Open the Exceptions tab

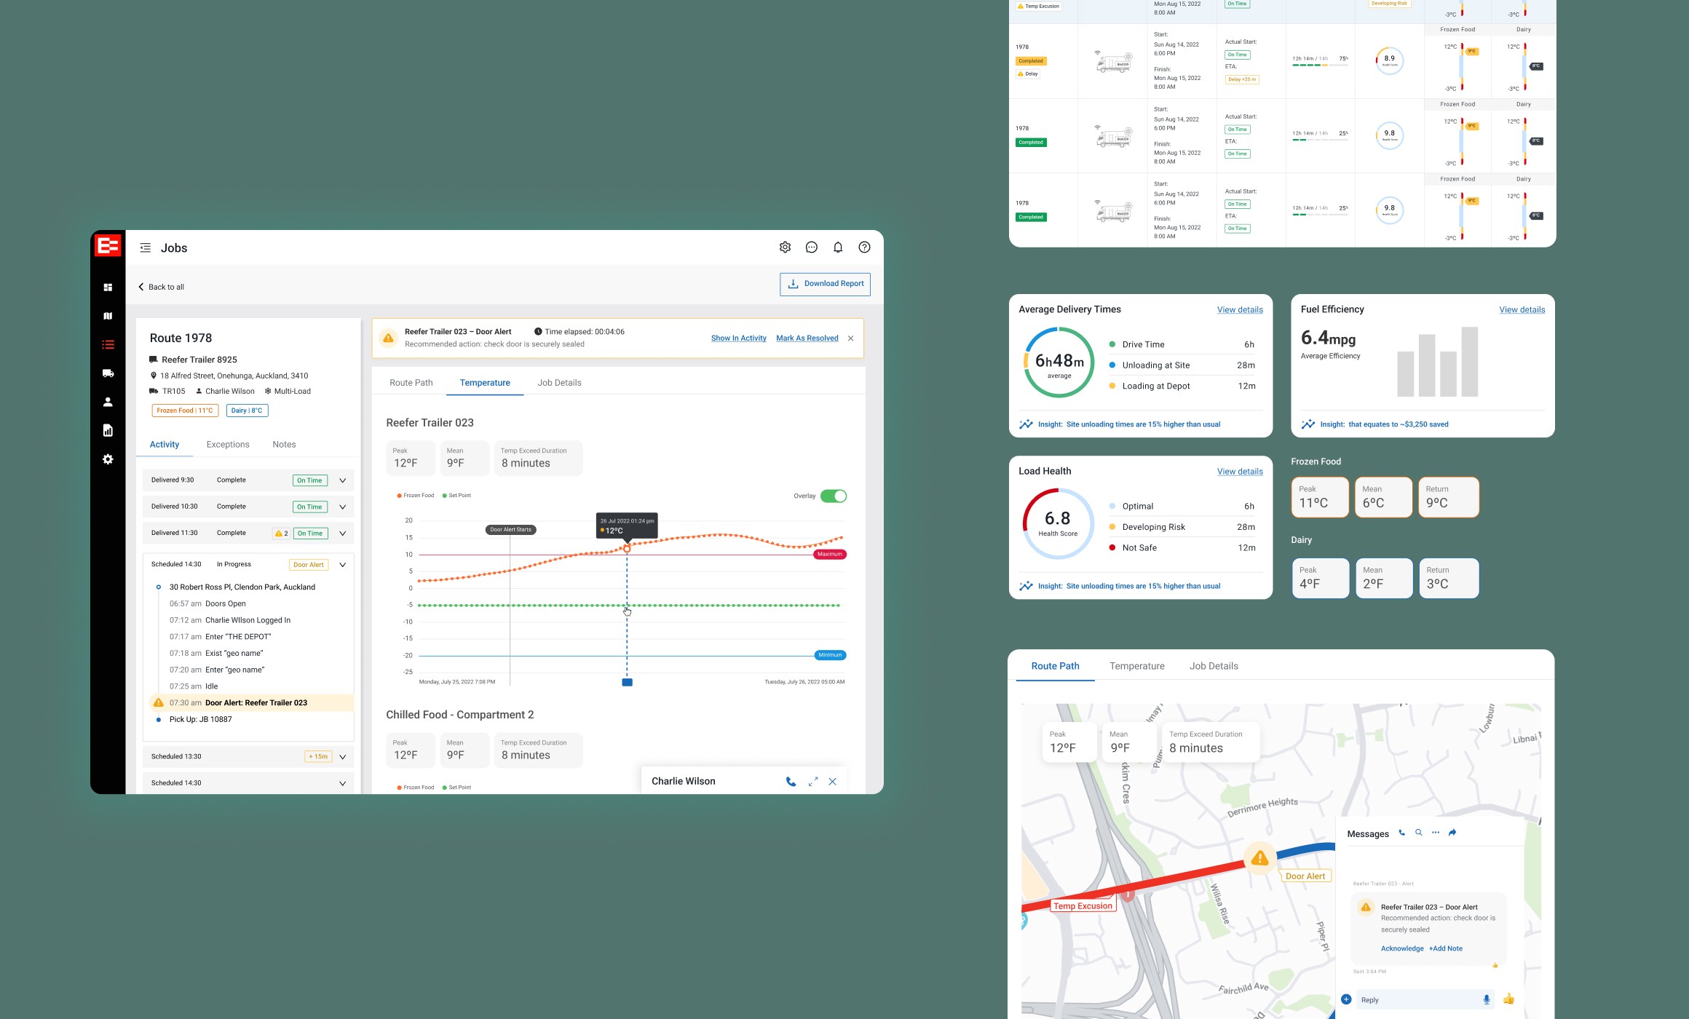(227, 445)
